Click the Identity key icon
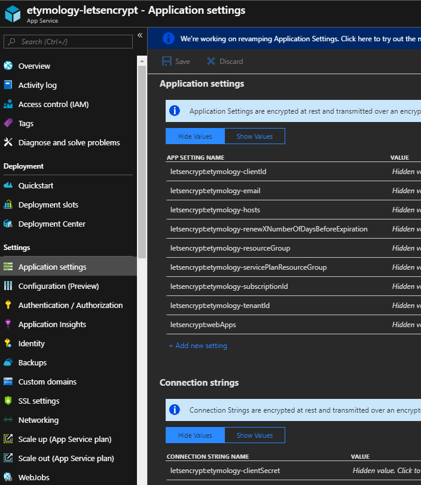Screen dimensions: 421x485 pyautogui.click(x=8, y=343)
